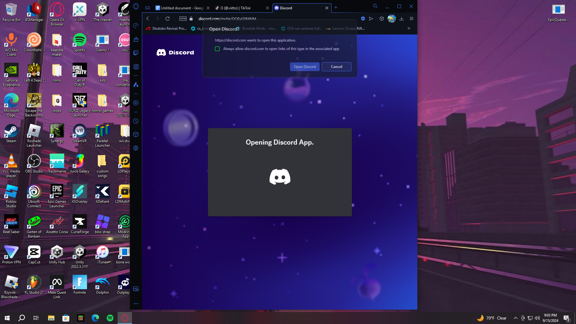The height and width of the screenshot is (324, 576).
Task: Click the Open Discord button
Action: coord(304,67)
